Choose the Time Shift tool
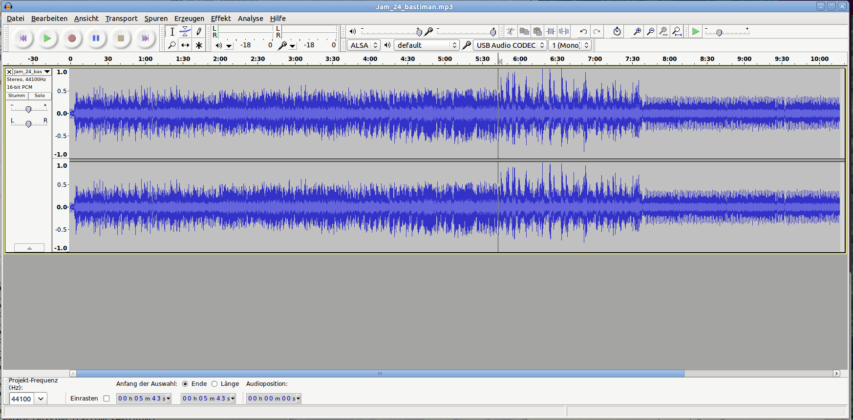Image resolution: width=853 pixels, height=420 pixels. click(x=185, y=45)
